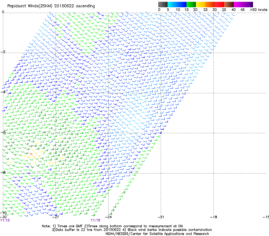Click the note about times along bottom
This screenshot has width=269, height=236.
point(133,226)
